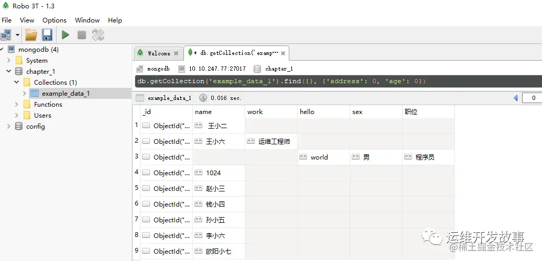The height and width of the screenshot is (261, 542).
Task: Select 职位 cell 程序员
Action: (428, 157)
